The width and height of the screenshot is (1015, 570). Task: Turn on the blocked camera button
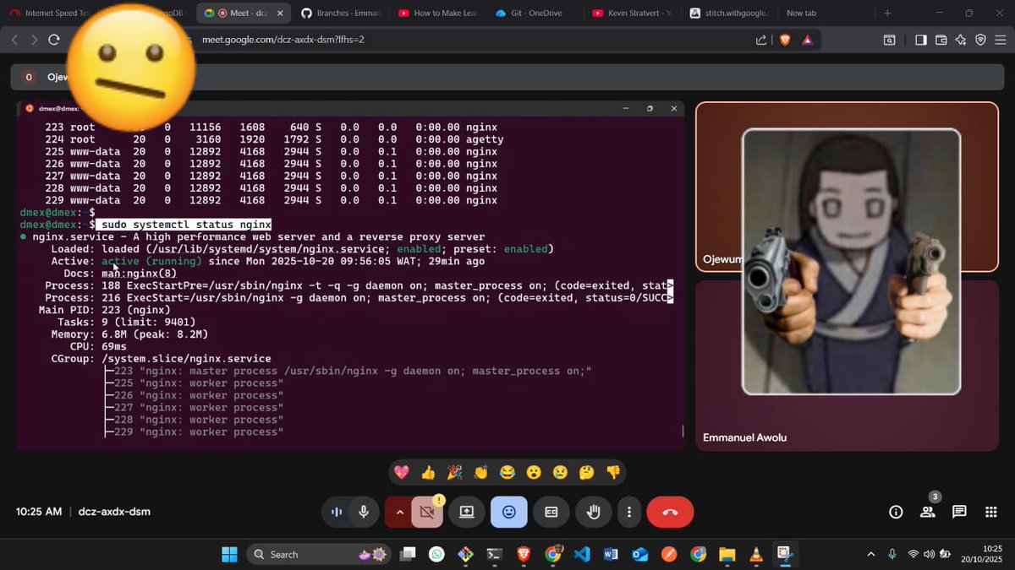point(427,512)
